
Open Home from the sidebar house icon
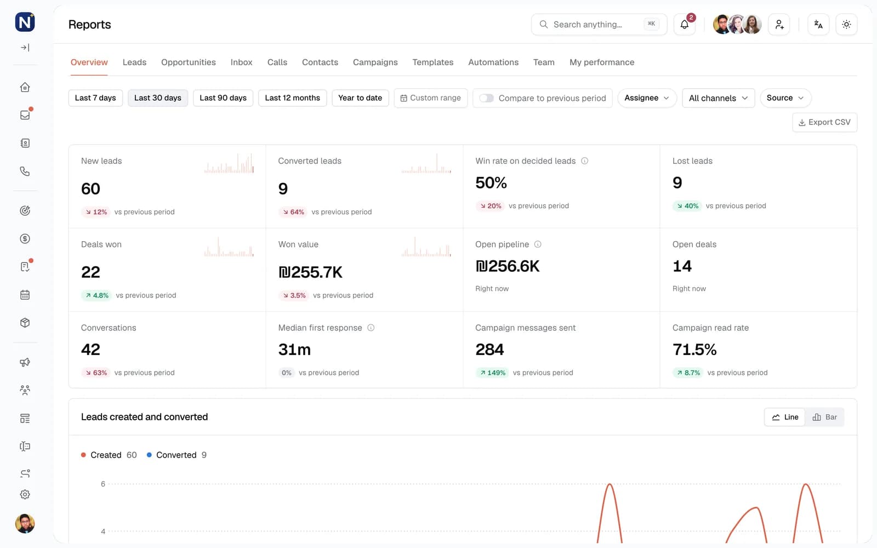25,87
